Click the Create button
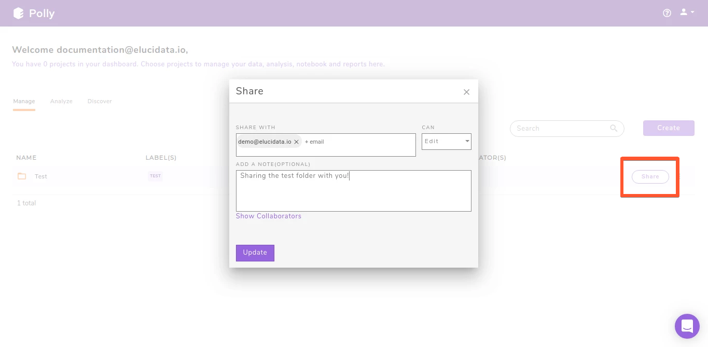Viewport: 708px width, 347px height. (668, 128)
